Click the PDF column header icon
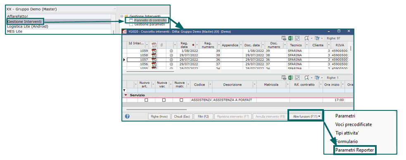This screenshot has height=160, width=406. (154, 45)
